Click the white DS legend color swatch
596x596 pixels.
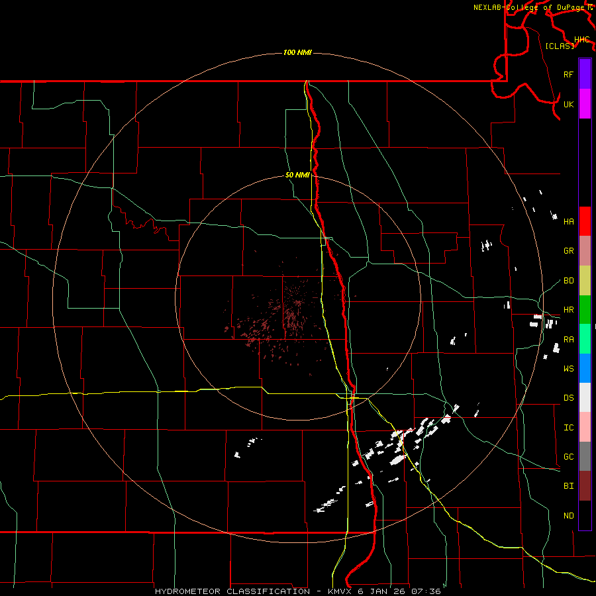585,397
